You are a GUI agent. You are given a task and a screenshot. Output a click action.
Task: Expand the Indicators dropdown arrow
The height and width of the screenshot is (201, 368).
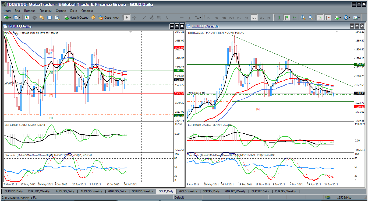[340, 18]
